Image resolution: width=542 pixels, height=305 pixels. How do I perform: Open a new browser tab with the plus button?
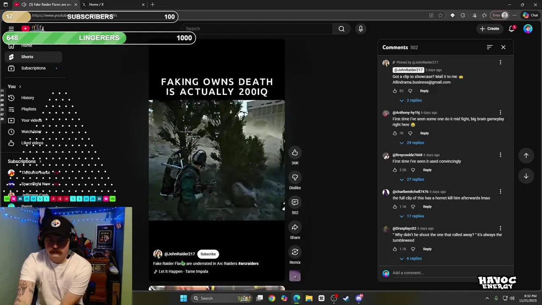pos(152,5)
